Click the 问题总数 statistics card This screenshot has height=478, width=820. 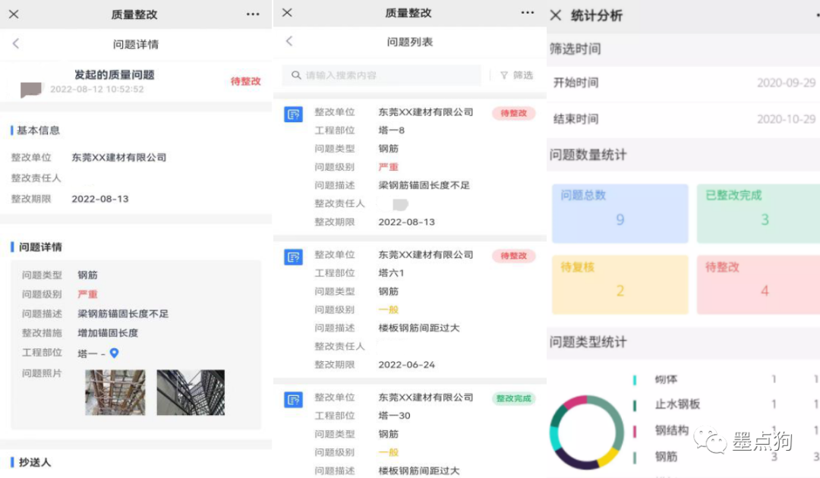tap(620, 213)
